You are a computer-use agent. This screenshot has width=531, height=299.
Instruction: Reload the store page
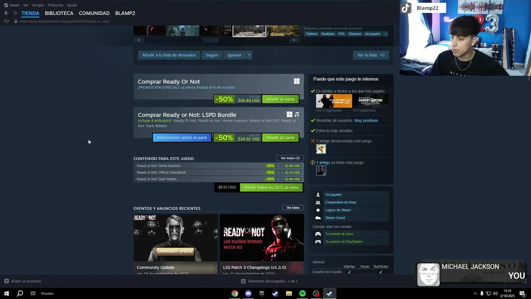click(x=6, y=21)
